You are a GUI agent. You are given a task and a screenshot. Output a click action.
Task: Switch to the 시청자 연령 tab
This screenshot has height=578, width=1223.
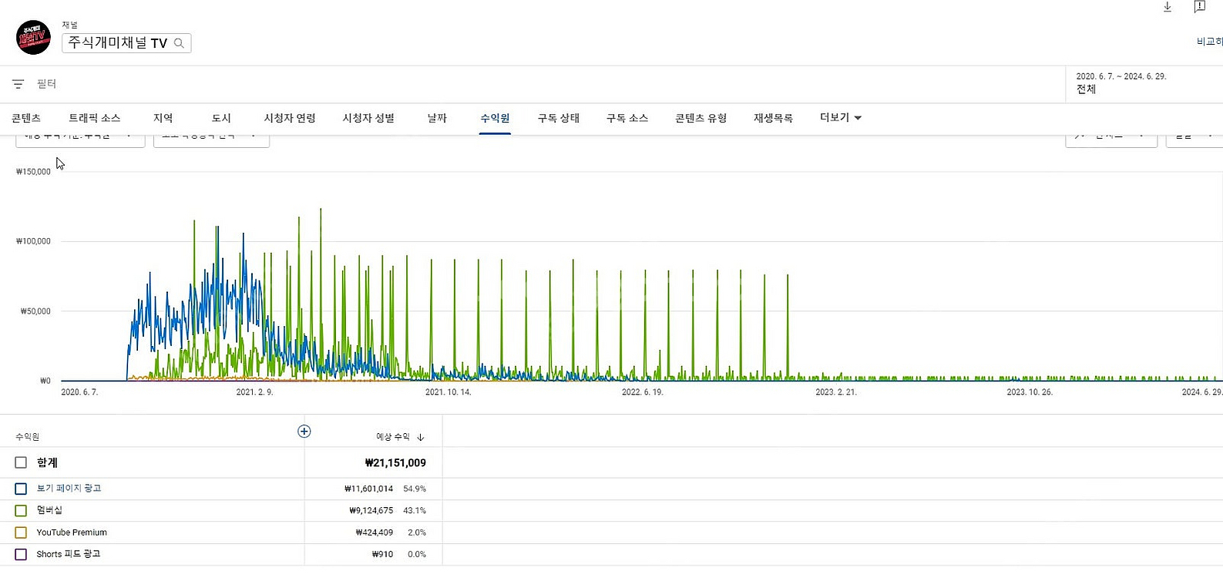[290, 118]
